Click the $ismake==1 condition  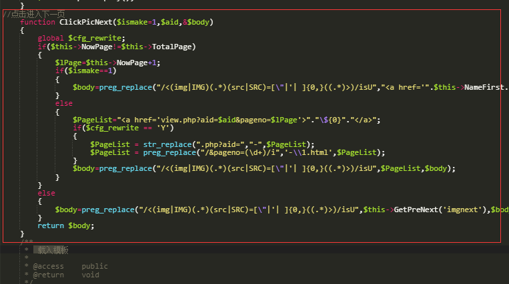pos(90,71)
